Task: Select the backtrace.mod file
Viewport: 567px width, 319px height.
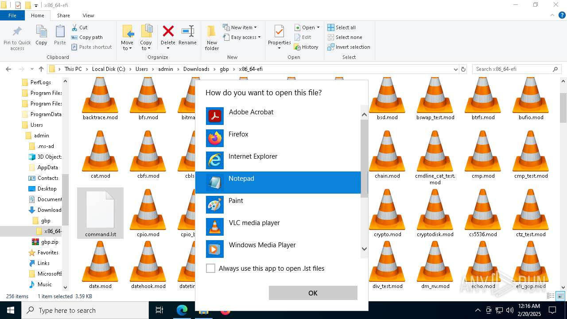Action: tap(100, 99)
